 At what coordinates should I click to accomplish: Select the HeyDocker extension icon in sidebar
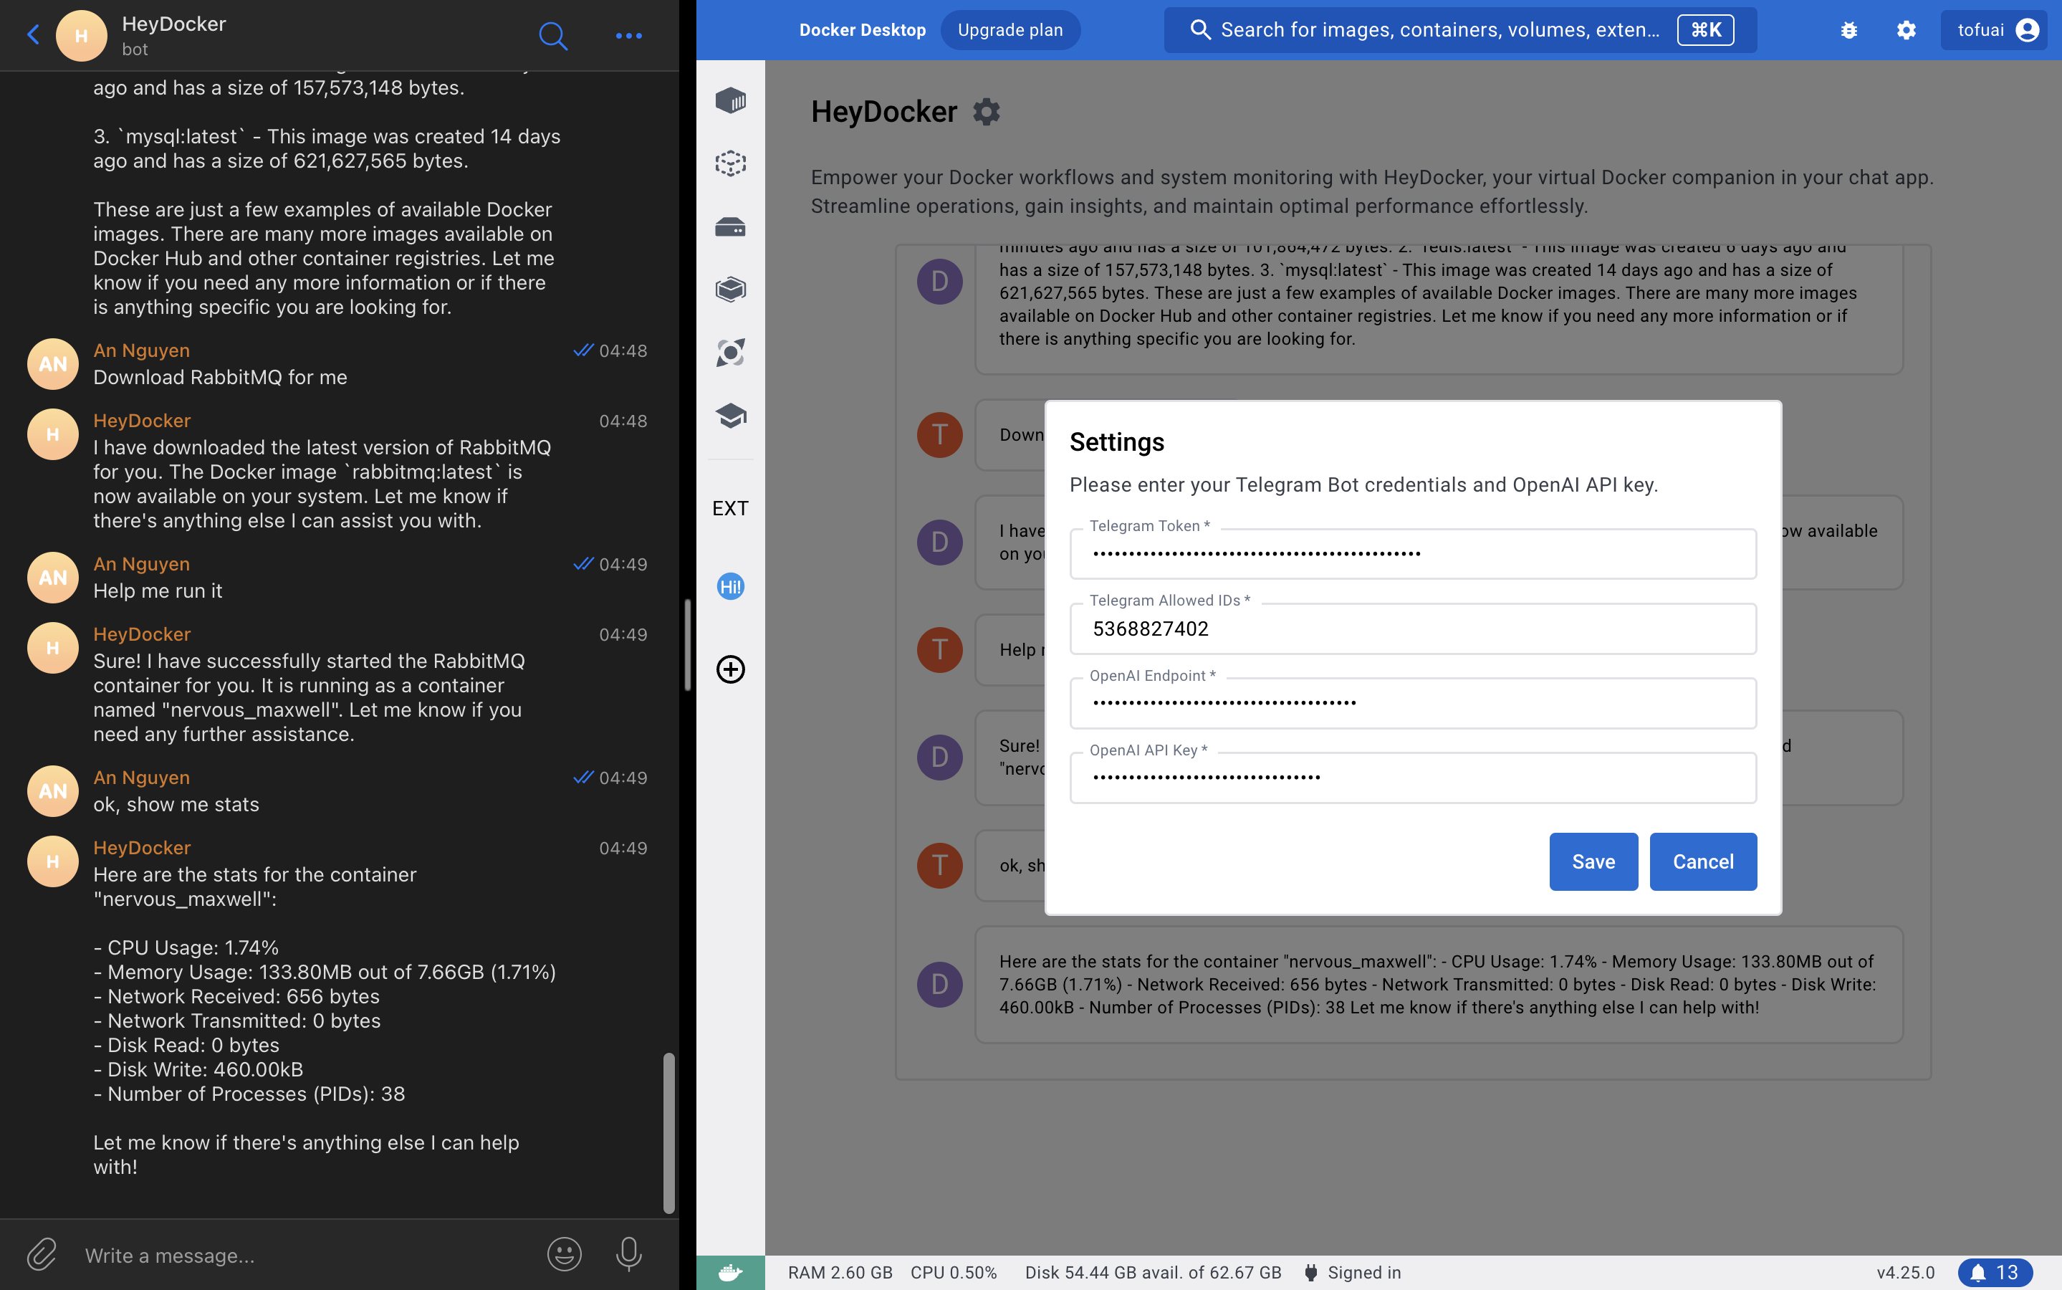[730, 586]
